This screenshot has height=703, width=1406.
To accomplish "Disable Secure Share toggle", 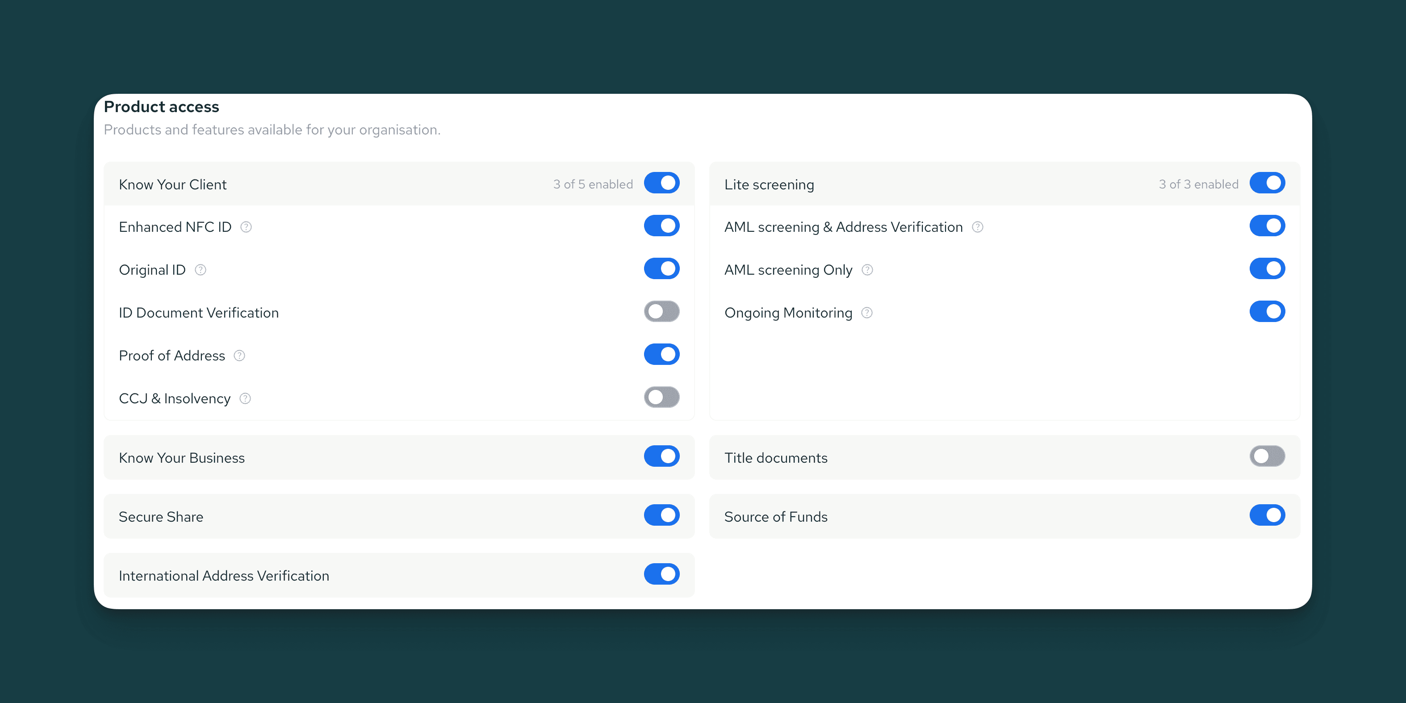I will click(x=661, y=515).
